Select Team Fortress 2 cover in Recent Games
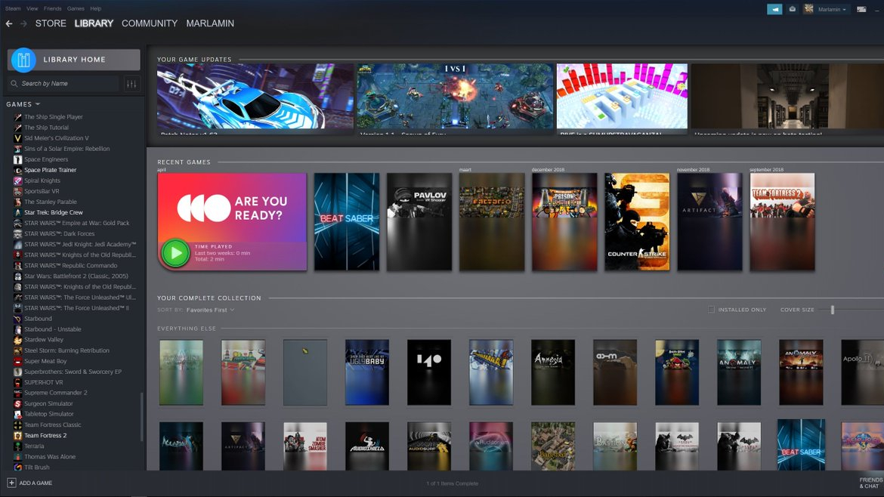The image size is (884, 497). pos(783,221)
